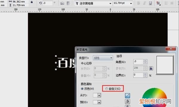The image size is (179, 107).
Task: Close the 渐变填充 dialog
Action: (x=171, y=48)
